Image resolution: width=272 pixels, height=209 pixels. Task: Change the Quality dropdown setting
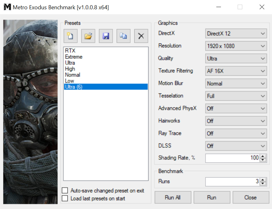(x=236, y=59)
